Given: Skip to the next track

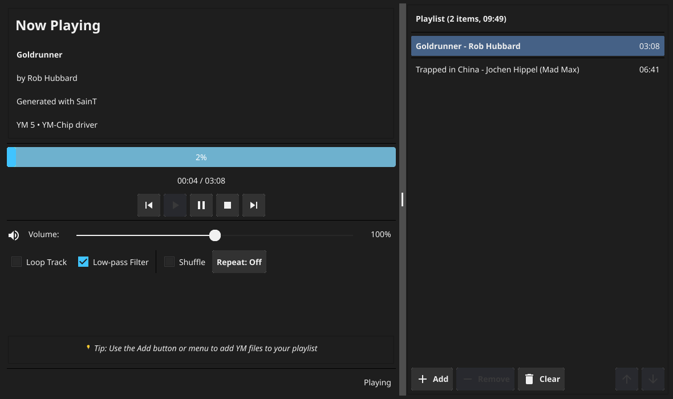Looking at the screenshot, I should pos(254,205).
